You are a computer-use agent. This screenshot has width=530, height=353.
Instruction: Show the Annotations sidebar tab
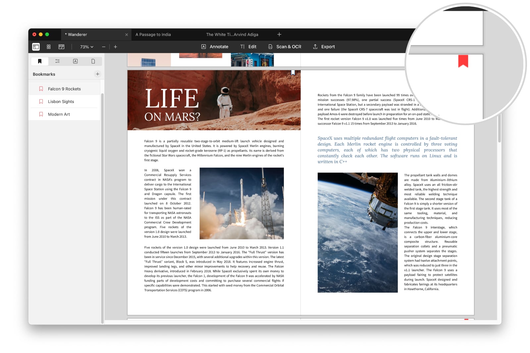pyautogui.click(x=75, y=61)
